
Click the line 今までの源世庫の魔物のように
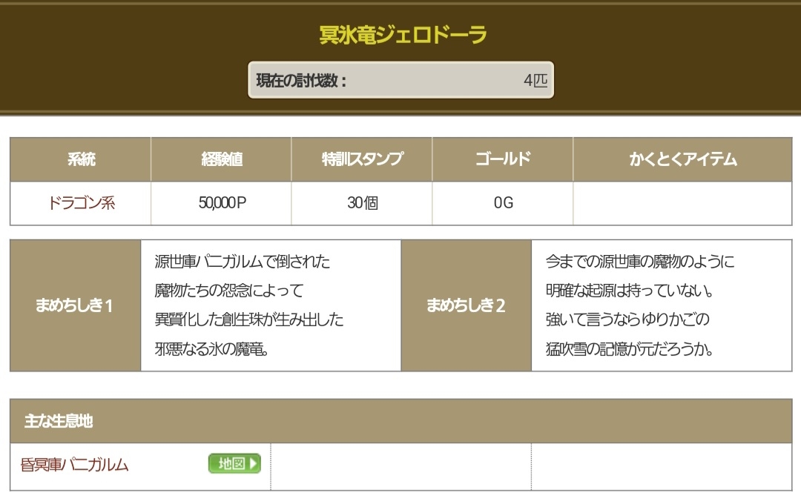click(639, 262)
